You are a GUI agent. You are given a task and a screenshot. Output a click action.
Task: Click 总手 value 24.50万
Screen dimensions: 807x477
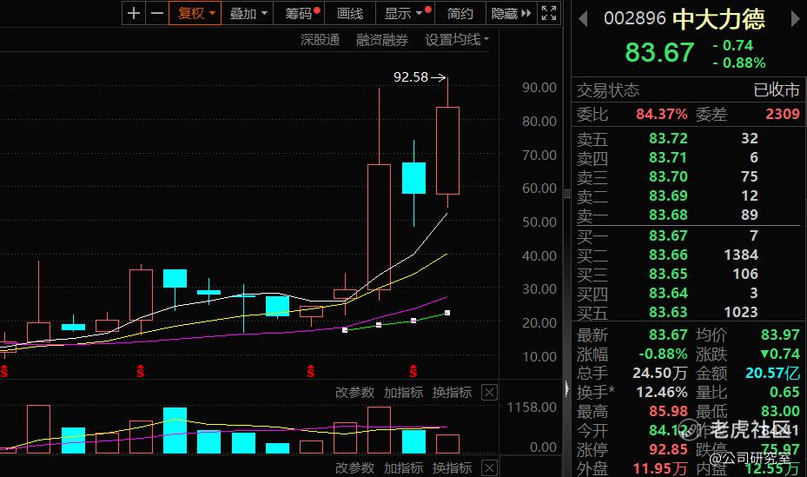point(660,373)
